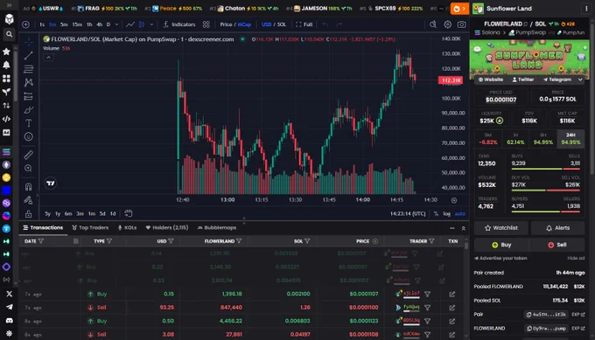Open Watchlist star icon in left sidebar
The image size is (595, 340).
[6, 52]
